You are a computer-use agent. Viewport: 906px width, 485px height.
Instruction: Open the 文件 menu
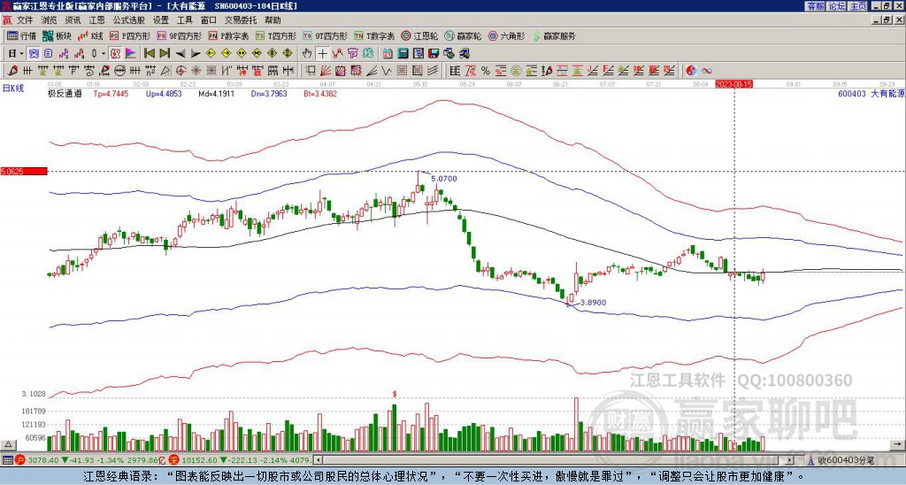[x=25, y=20]
